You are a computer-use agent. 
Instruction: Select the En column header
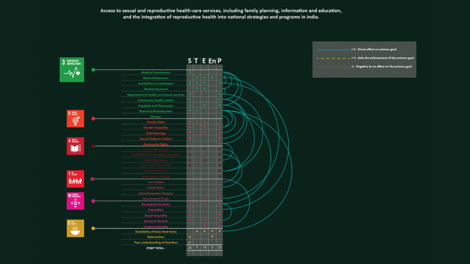212,61
